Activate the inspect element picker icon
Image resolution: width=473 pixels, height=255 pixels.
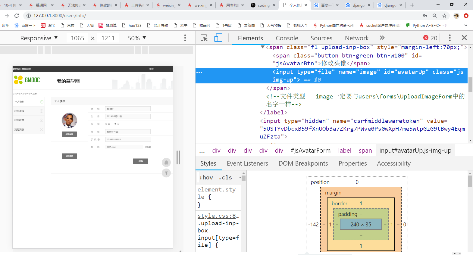pyautogui.click(x=204, y=38)
